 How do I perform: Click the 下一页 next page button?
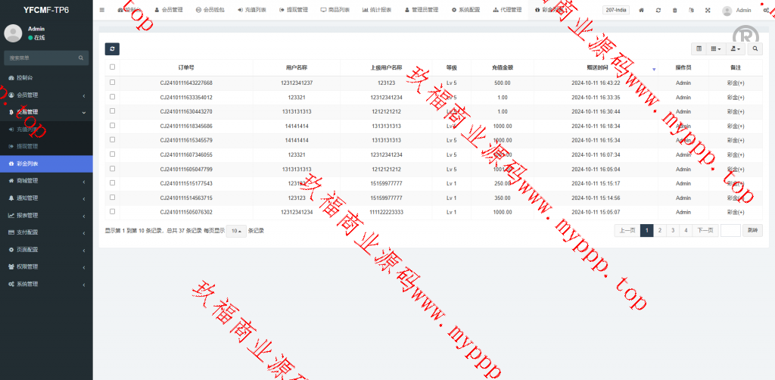pos(705,230)
